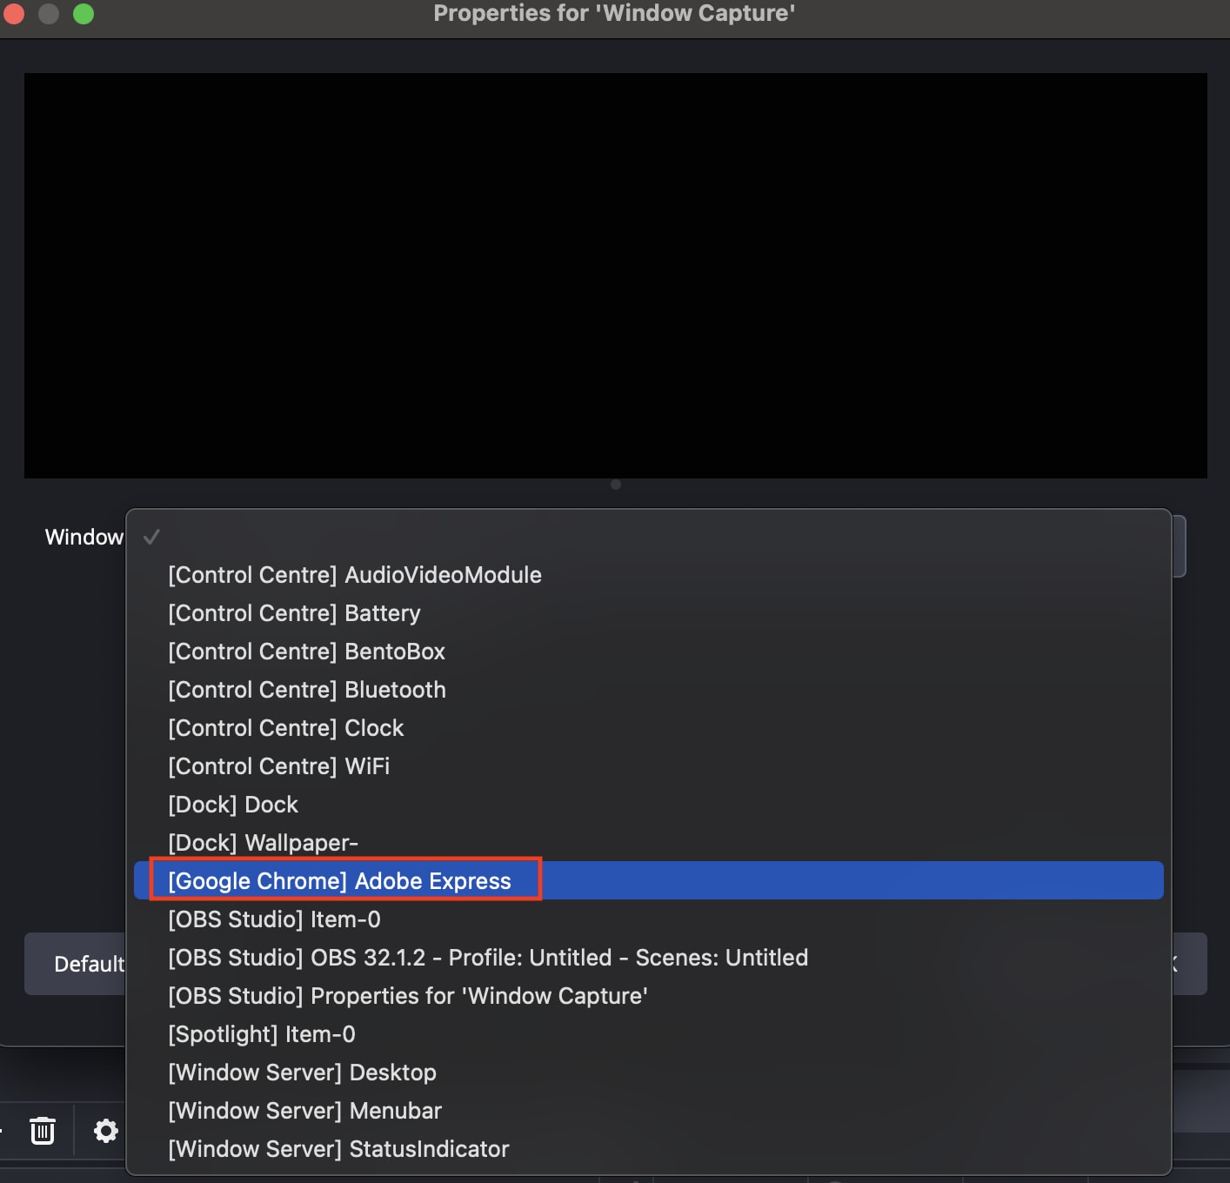This screenshot has width=1230, height=1183.
Task: Click the Defaults button
Action: (76, 964)
